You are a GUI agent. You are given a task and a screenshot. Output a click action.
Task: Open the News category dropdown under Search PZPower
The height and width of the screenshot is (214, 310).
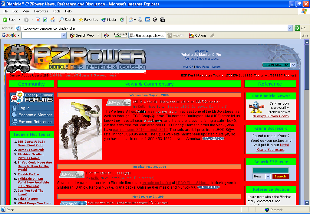[x=261, y=176]
